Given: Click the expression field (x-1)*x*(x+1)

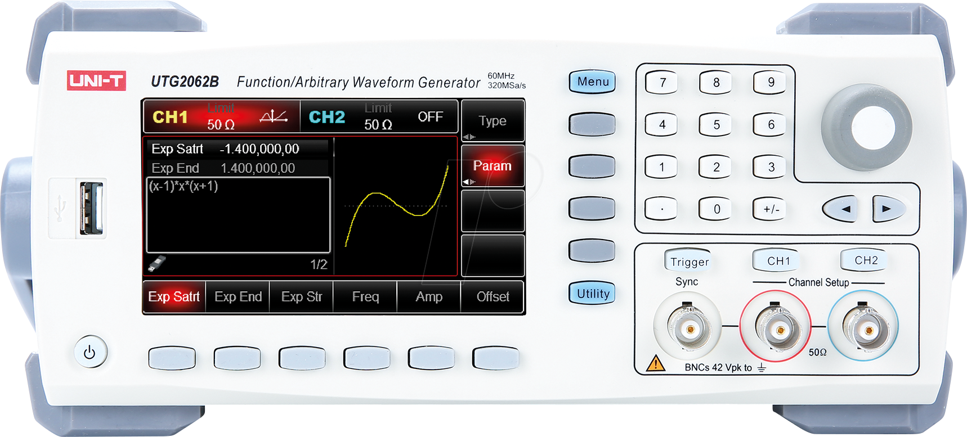Looking at the screenshot, I should [238, 215].
